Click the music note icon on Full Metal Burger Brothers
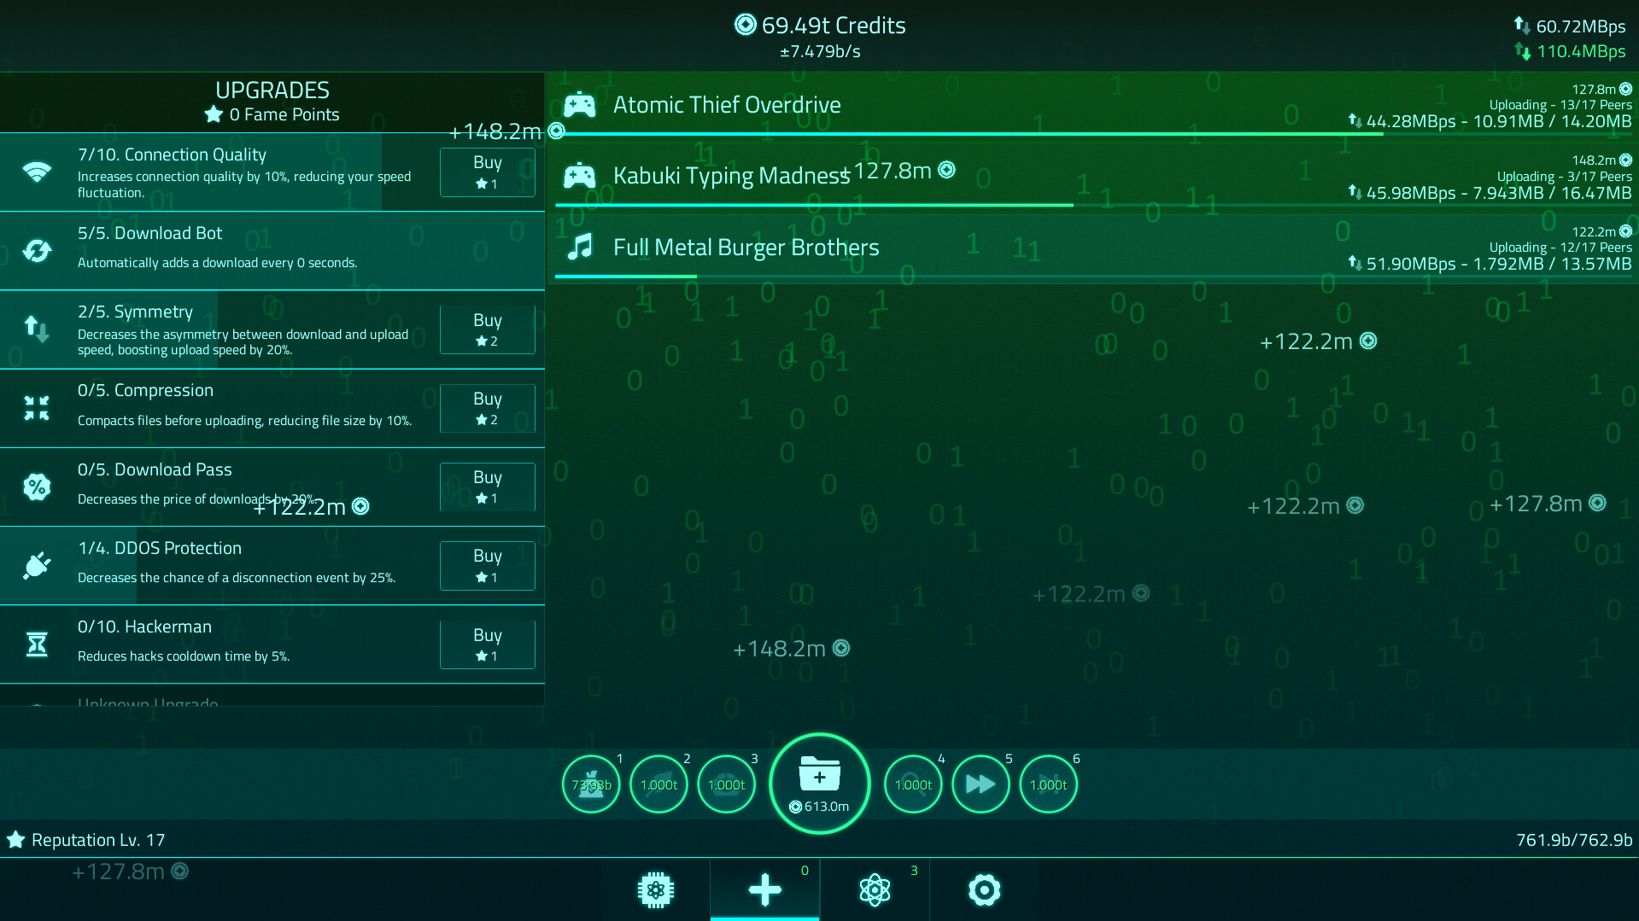This screenshot has height=921, width=1639. 582,247
